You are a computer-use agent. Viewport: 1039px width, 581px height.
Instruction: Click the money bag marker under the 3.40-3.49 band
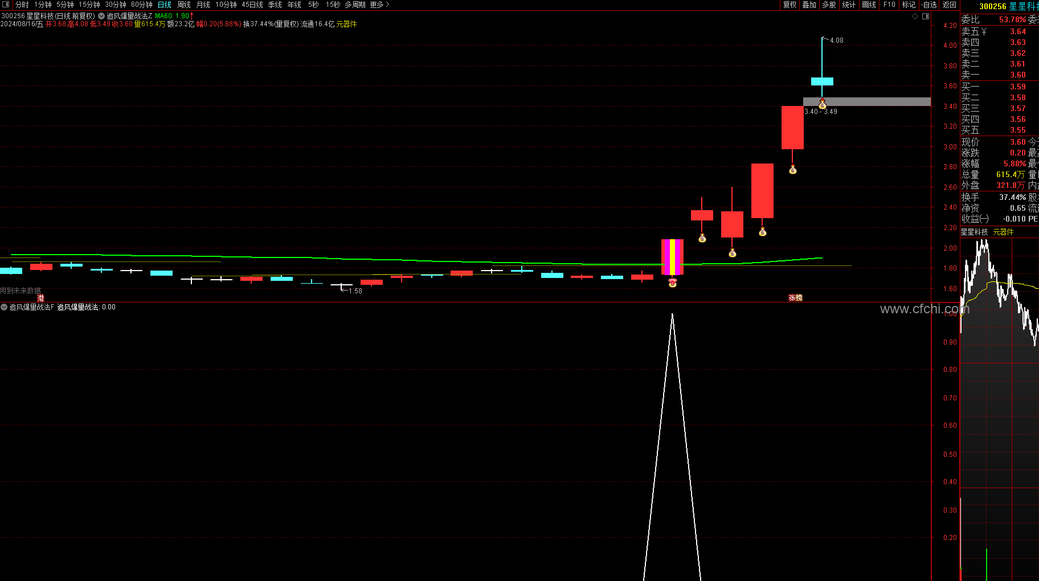(822, 104)
